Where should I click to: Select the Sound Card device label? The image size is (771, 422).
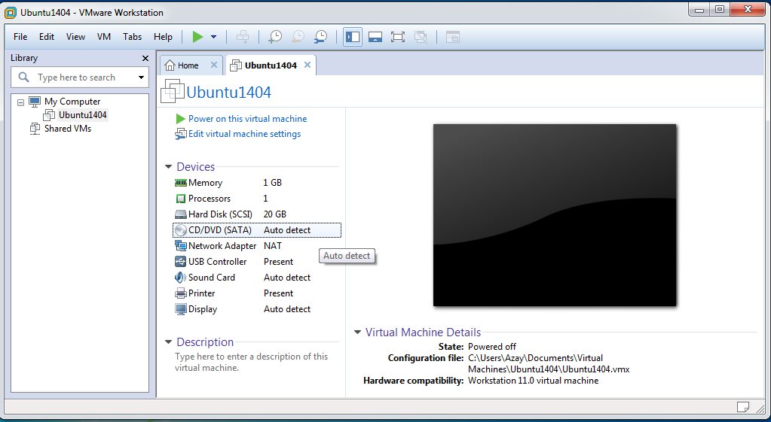tap(212, 278)
